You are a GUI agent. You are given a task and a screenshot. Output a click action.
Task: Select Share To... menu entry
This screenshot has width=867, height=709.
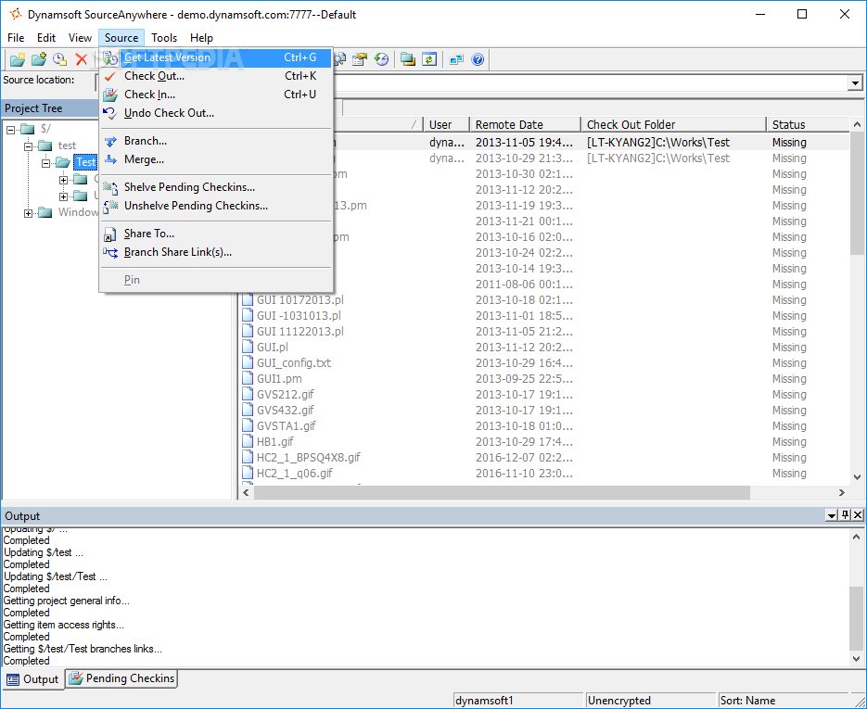tap(216, 234)
